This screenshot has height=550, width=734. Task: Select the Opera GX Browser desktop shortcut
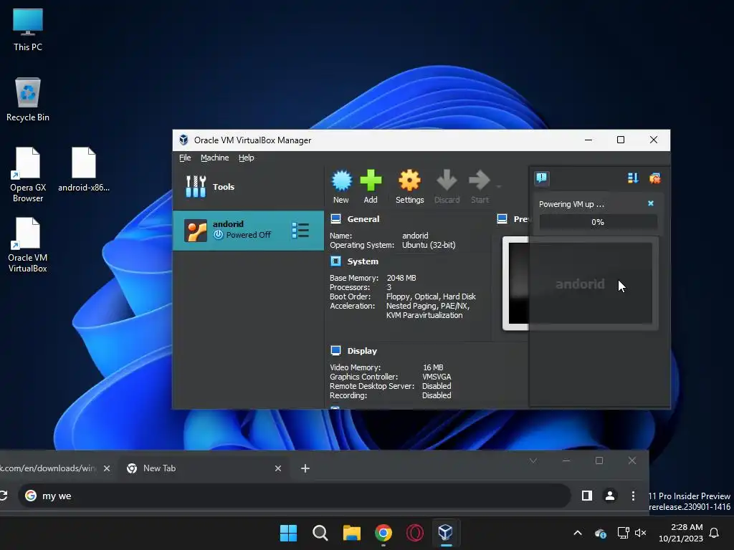click(x=28, y=175)
